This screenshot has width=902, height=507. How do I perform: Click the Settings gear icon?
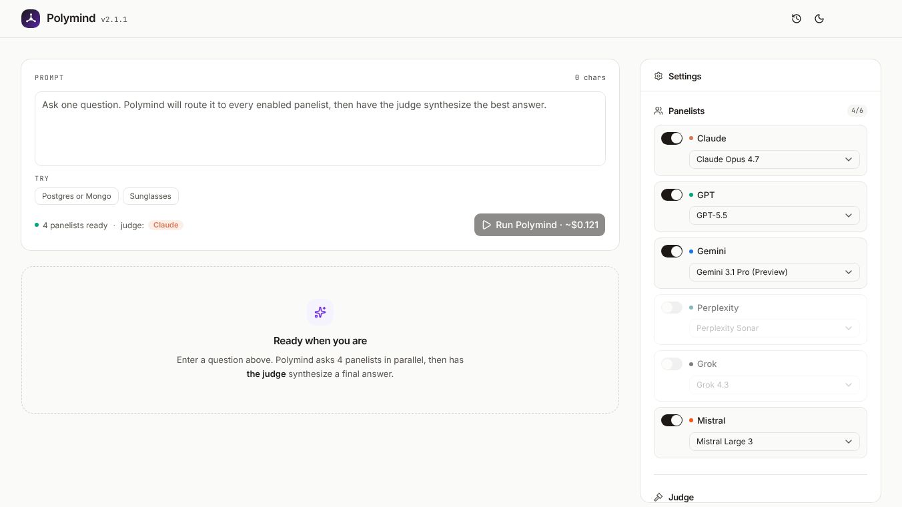pos(658,76)
